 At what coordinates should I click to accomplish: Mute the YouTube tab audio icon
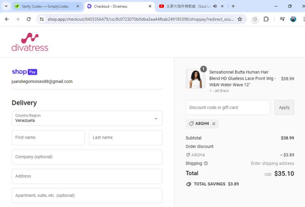click(x=215, y=6)
